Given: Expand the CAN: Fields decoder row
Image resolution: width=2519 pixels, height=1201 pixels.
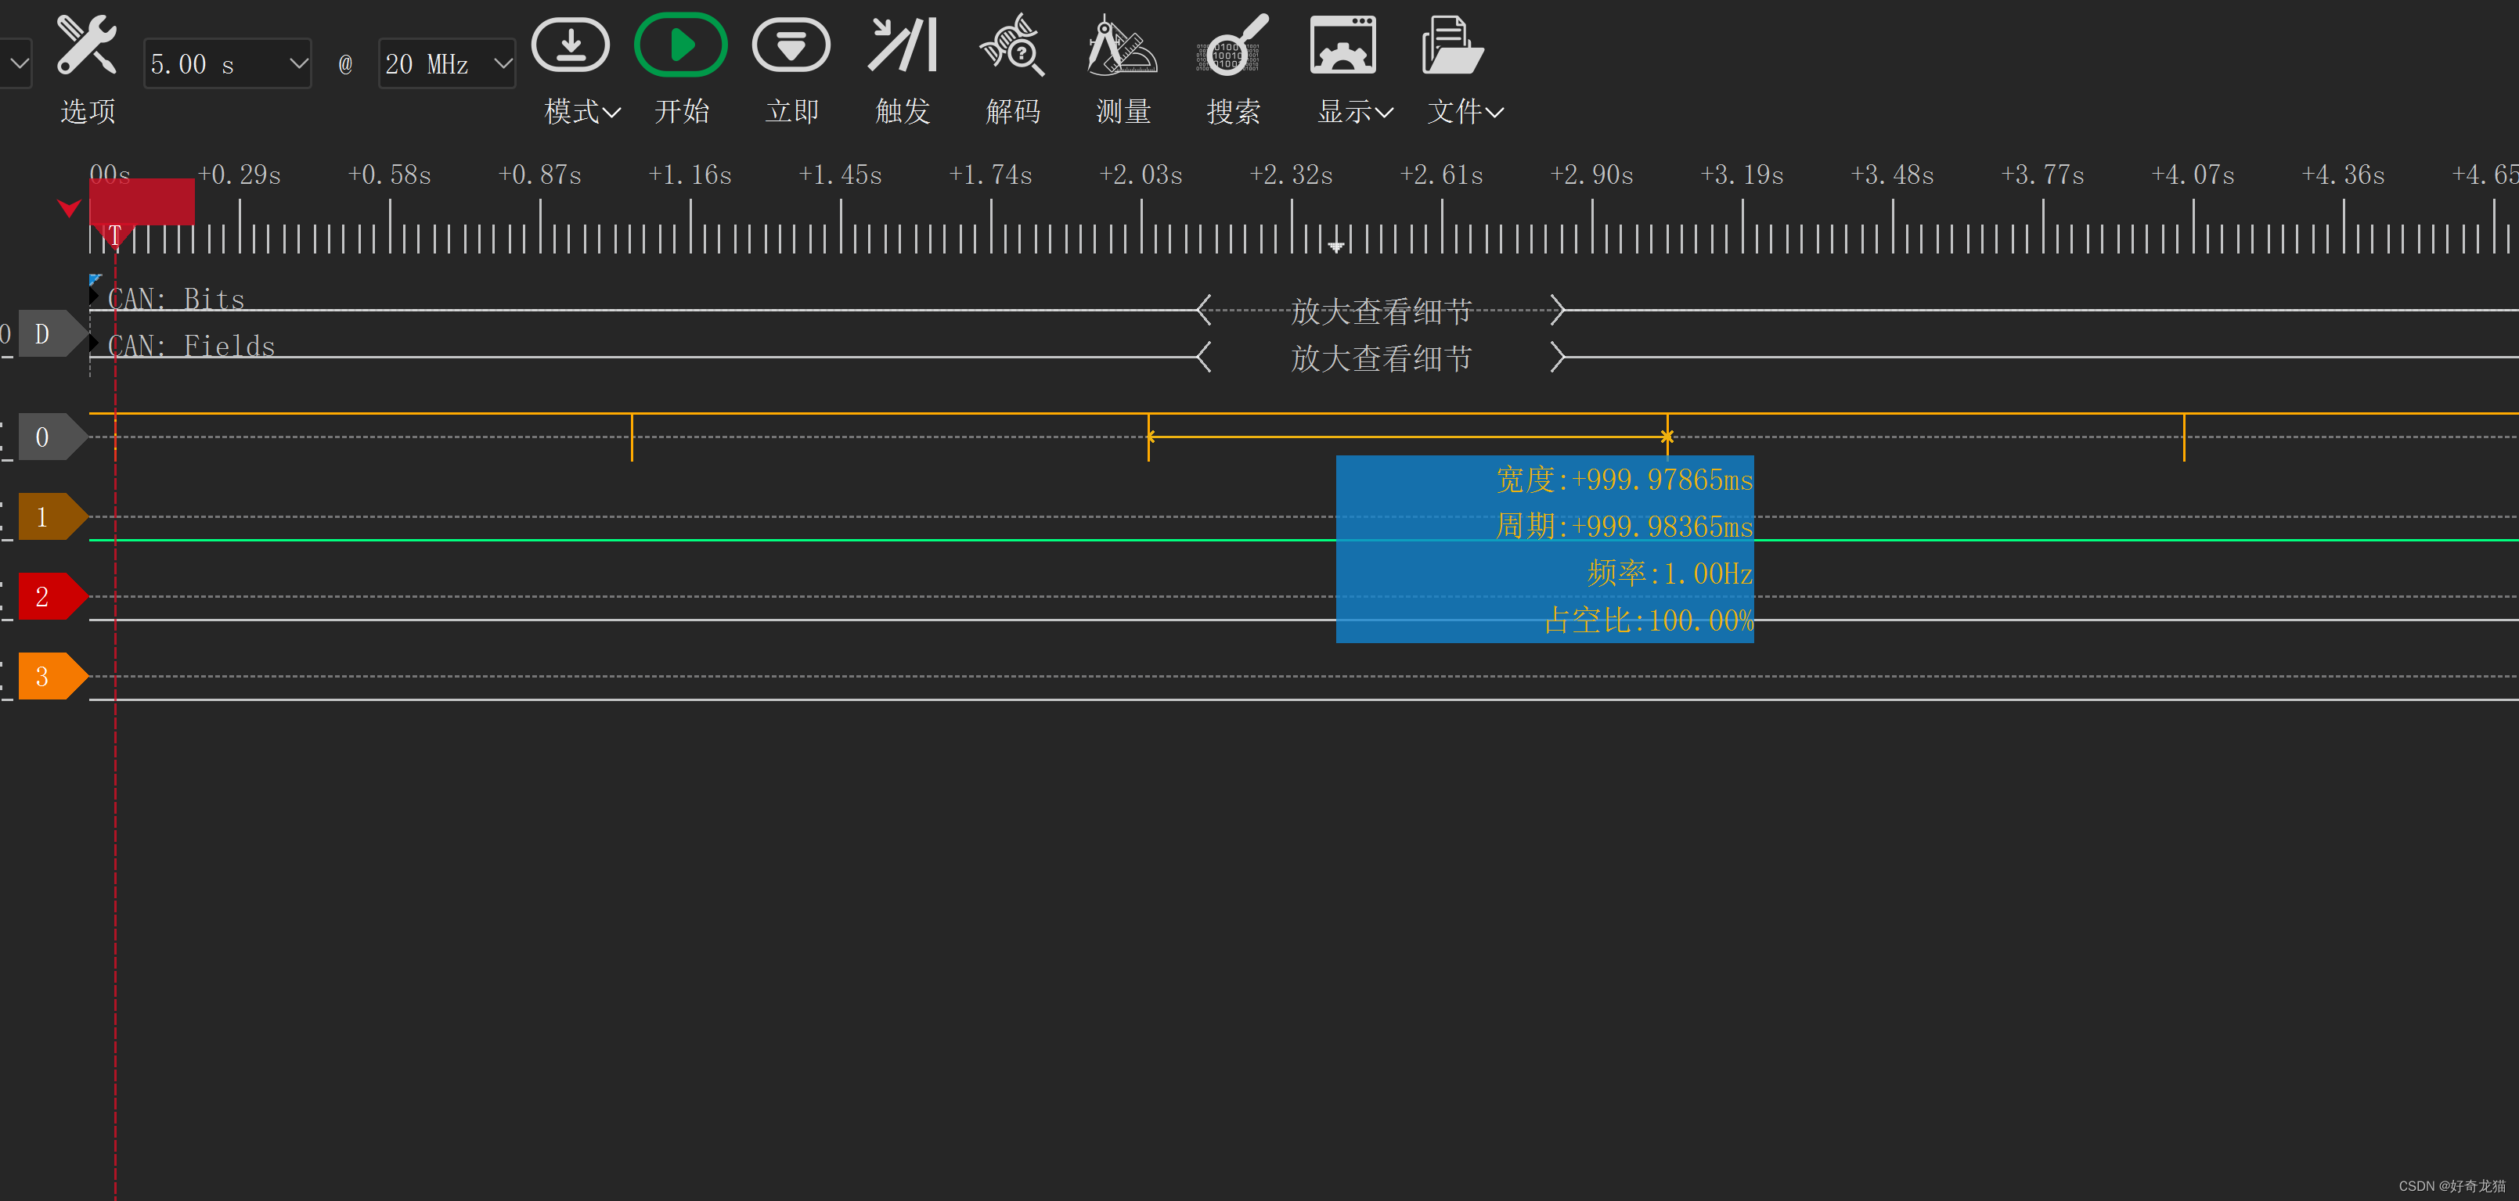Looking at the screenshot, I should click(94, 343).
